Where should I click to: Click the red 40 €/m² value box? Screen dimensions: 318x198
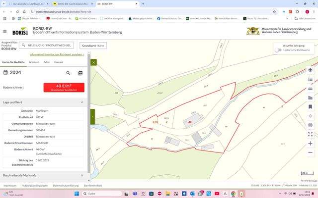pos(64,87)
